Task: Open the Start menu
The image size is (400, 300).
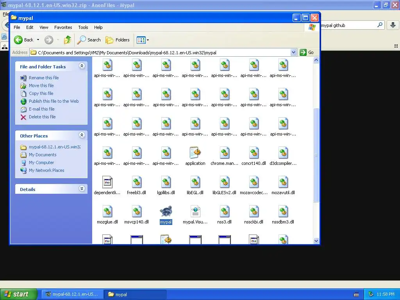Action: (18, 294)
